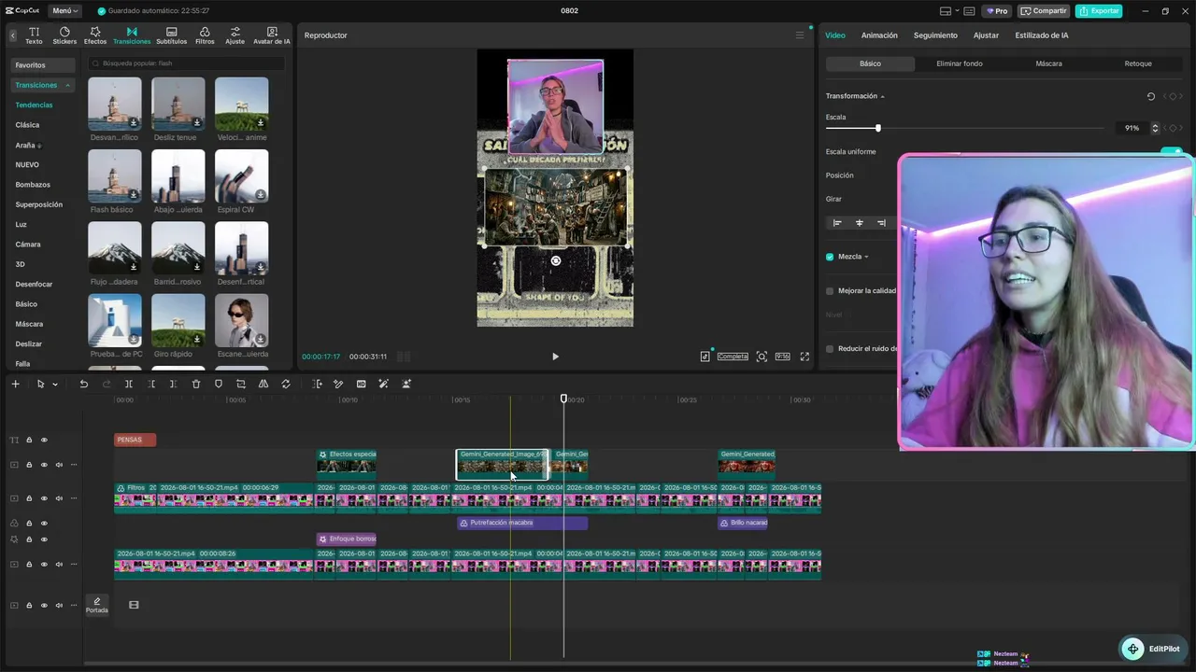Image resolution: width=1196 pixels, height=672 pixels.
Task: Open the Filtros panel
Action: tap(205, 35)
